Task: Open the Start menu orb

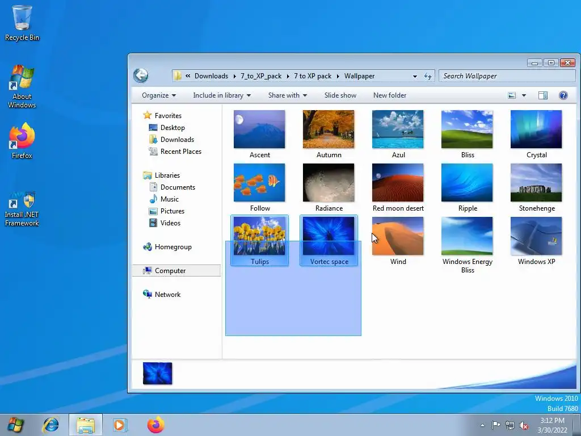Action: 15,425
